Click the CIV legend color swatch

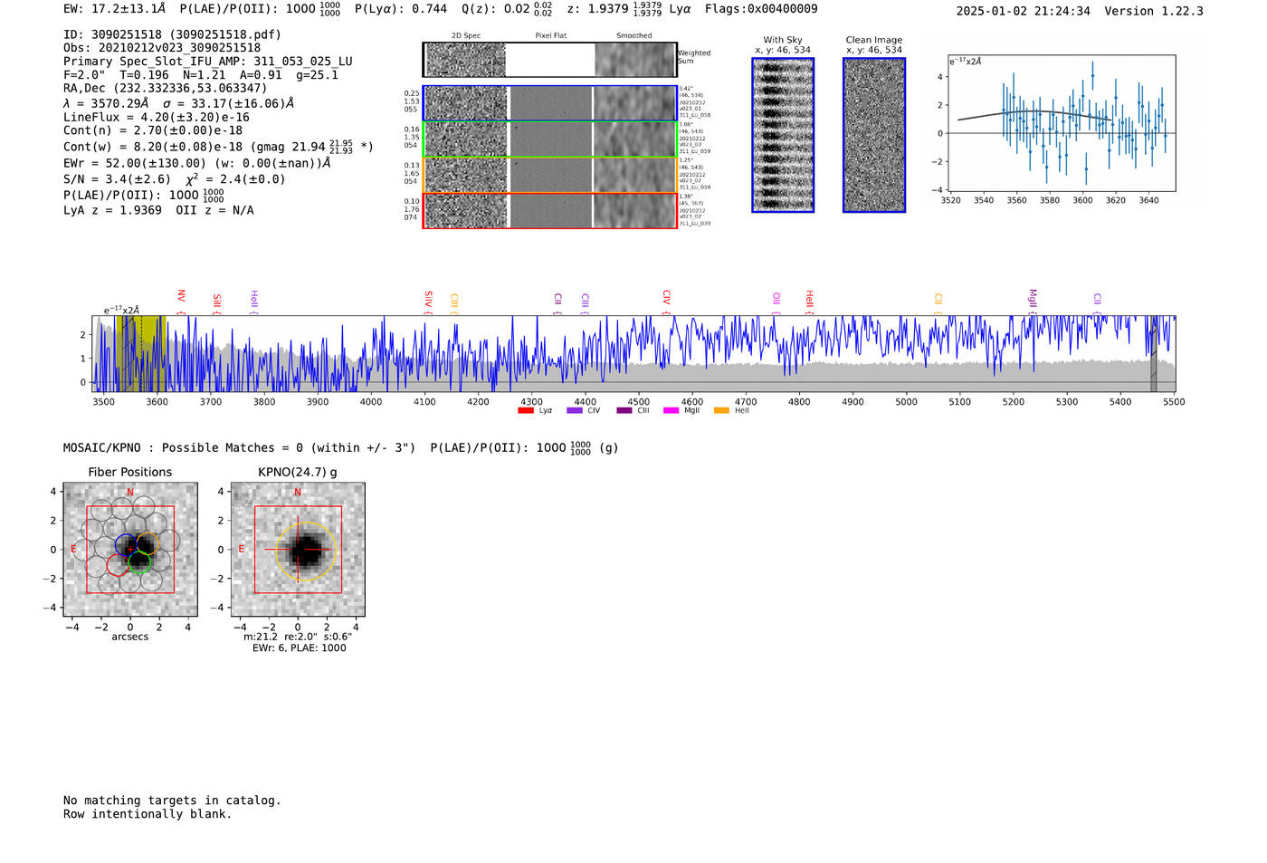pyautogui.click(x=574, y=410)
